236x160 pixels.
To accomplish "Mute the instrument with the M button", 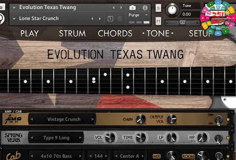I will pyautogui.click(x=158, y=21).
